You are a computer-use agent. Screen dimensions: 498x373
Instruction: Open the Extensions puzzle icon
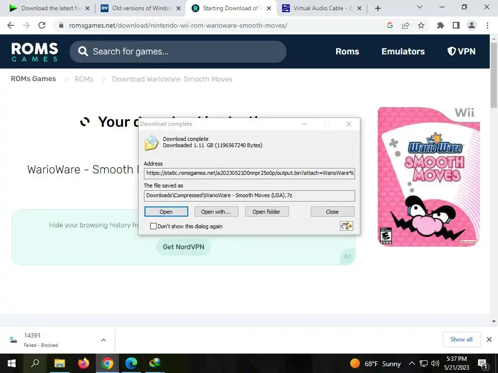pyautogui.click(x=441, y=25)
